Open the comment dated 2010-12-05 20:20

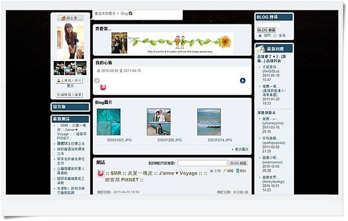tap(273, 164)
